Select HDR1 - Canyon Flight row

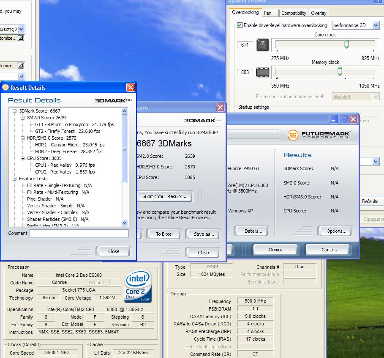pyautogui.click(x=70, y=145)
